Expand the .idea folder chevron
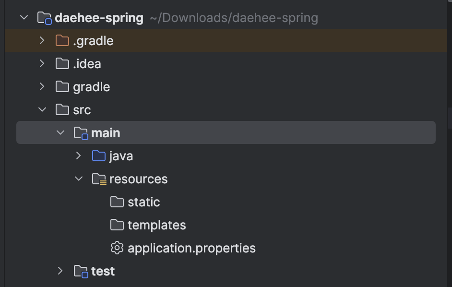Image resolution: width=452 pixels, height=287 pixels. click(x=42, y=63)
